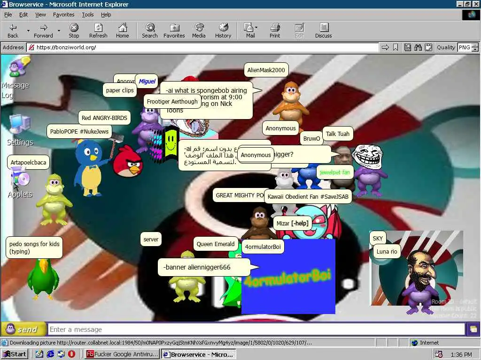The image size is (481, 360).
Task: Click the 'BruwO' name tag
Action: click(311, 138)
